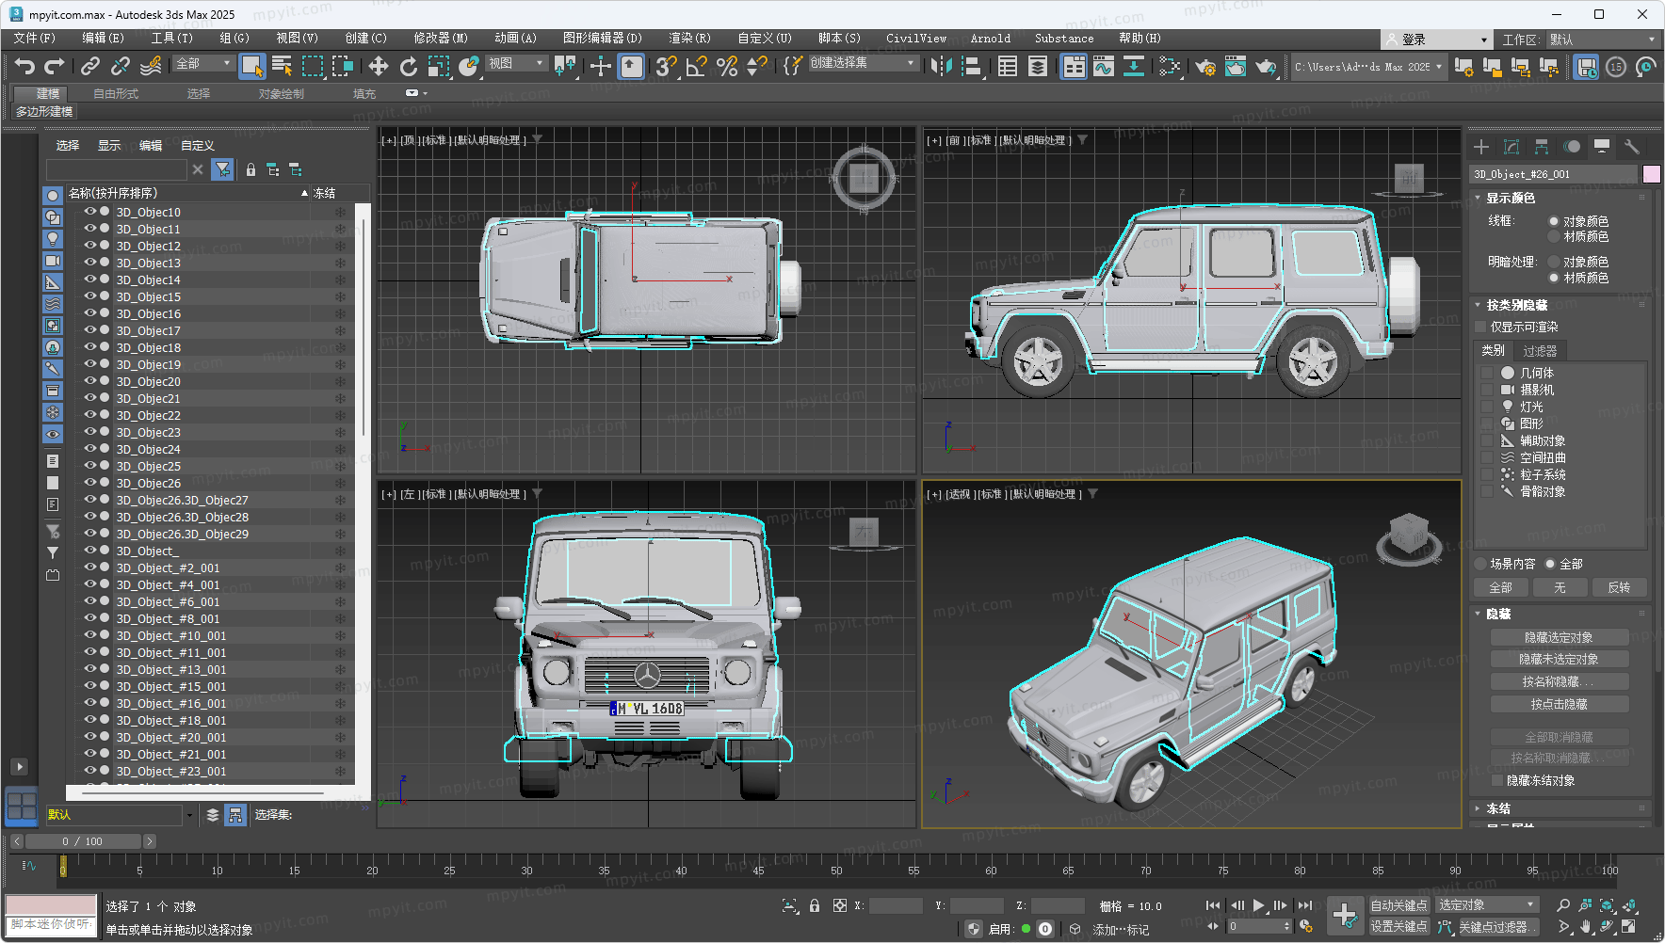Viewport: 1665px width, 943px height.
Task: Open the selection filter 全部 dropdown
Action: pos(203,63)
